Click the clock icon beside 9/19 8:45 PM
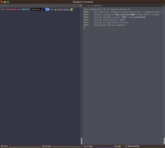 [x=126, y=146]
